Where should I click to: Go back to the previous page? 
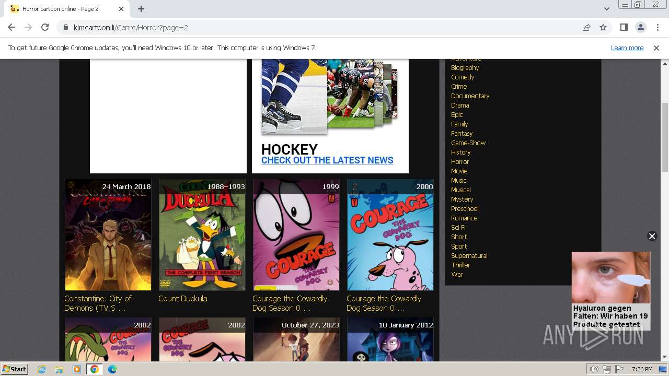pyautogui.click(x=11, y=27)
